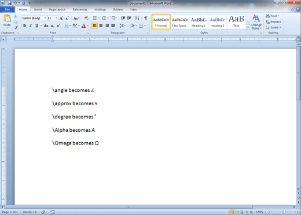Click the Clear Formatting icon

point(86,18)
